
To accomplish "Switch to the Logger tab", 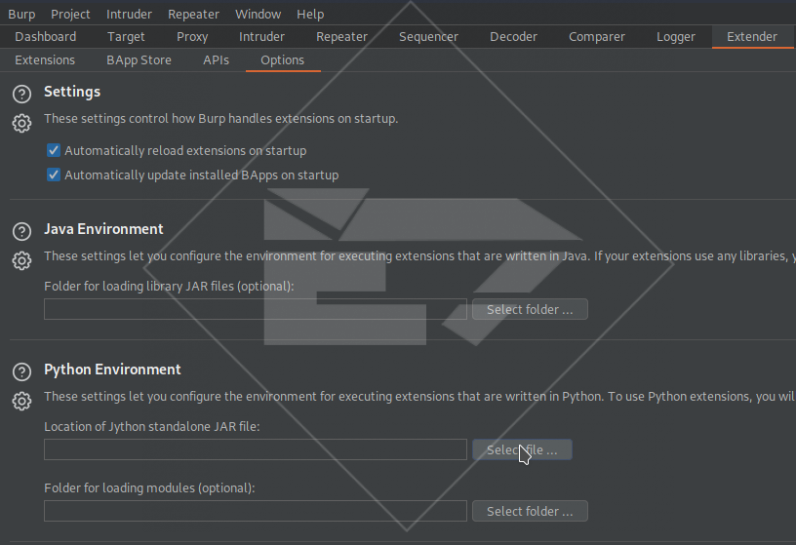I will [x=676, y=36].
